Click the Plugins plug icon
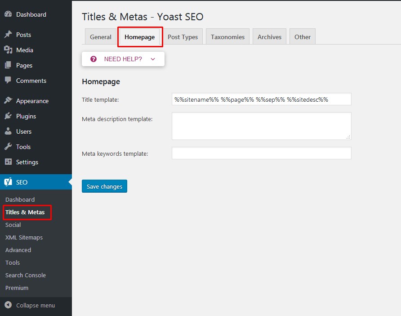Image resolution: width=401 pixels, height=316 pixels. point(8,116)
